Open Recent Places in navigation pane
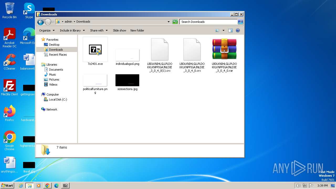Image resolution: width=336 pixels, height=189 pixels. tap(58, 55)
